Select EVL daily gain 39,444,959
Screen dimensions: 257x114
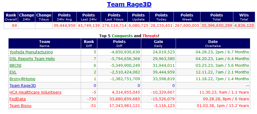tap(163, 72)
